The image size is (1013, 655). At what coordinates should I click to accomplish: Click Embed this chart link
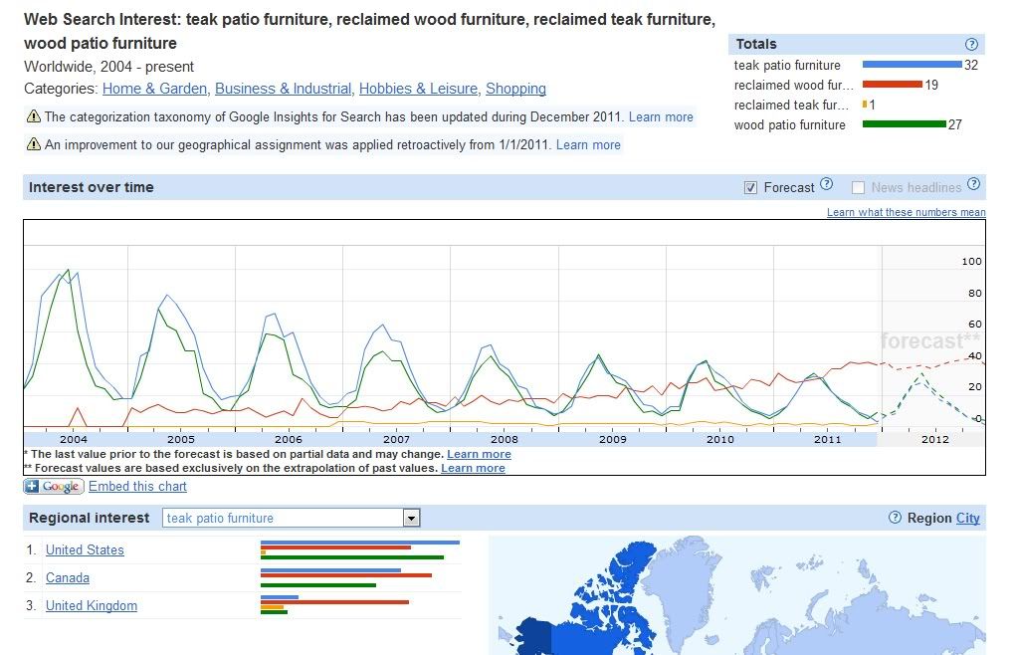point(137,487)
